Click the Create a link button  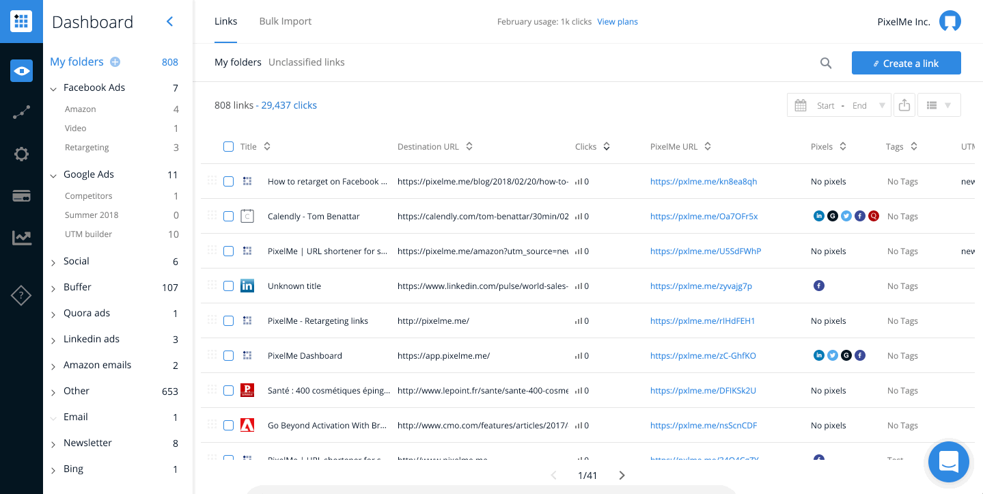click(906, 63)
